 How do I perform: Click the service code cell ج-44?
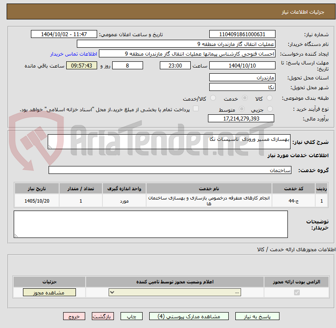coord(294,201)
